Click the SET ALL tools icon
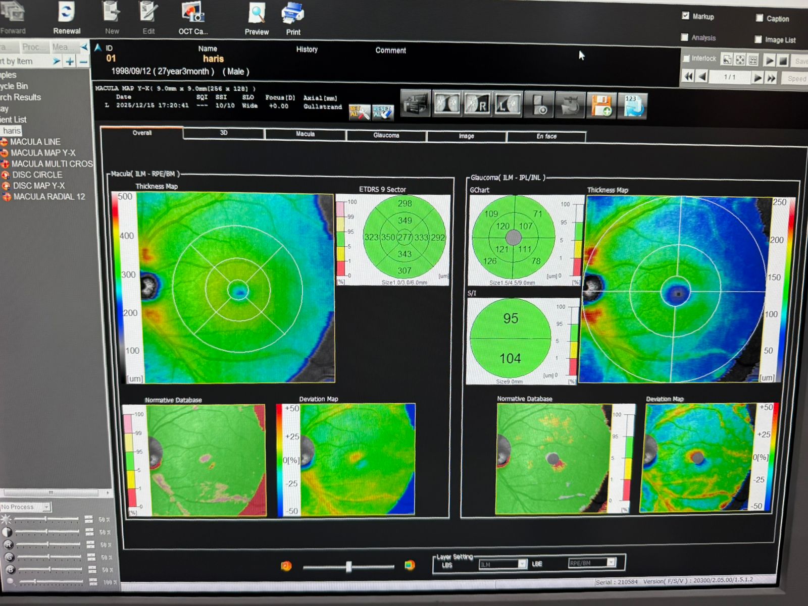 pyautogui.click(x=359, y=112)
